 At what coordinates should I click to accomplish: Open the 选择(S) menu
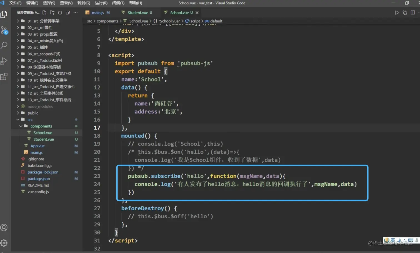tap(49, 3)
